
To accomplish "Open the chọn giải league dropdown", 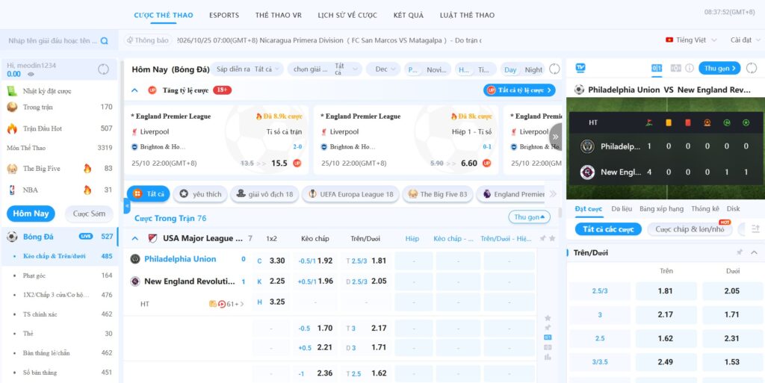I will tap(324, 69).
